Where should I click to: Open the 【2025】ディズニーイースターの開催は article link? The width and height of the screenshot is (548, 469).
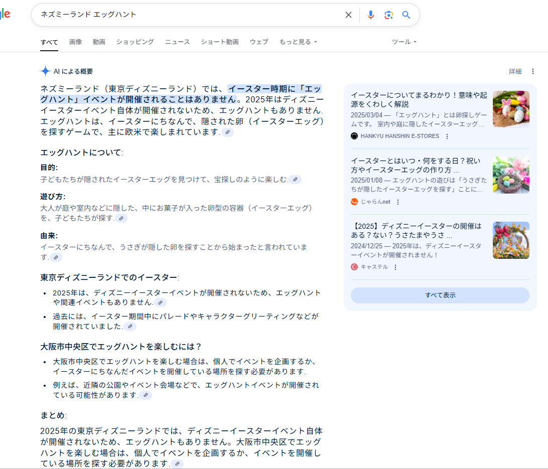[x=416, y=230]
